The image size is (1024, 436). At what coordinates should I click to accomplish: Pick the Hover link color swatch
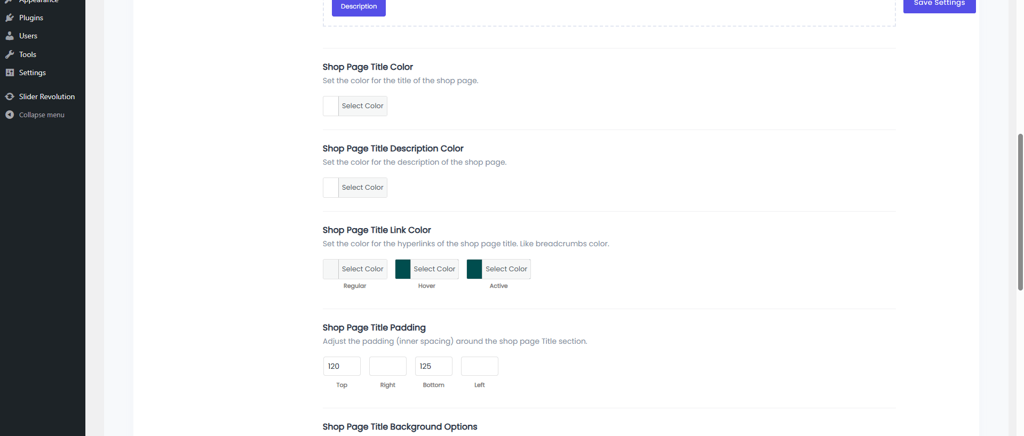(403, 269)
